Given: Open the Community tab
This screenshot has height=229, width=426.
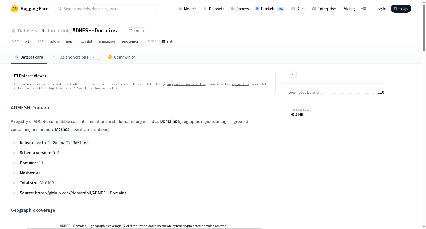Looking at the screenshot, I should 121,57.
